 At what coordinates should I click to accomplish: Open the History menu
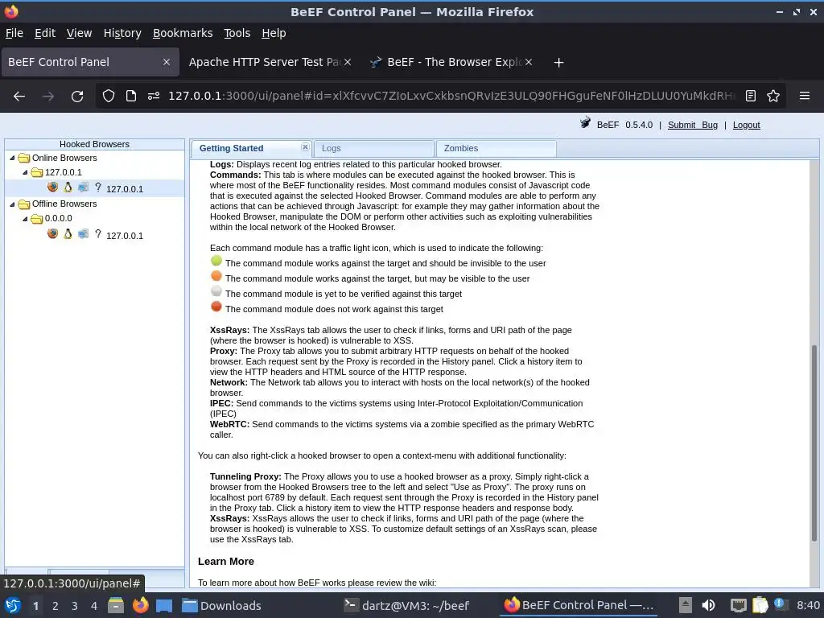(122, 33)
